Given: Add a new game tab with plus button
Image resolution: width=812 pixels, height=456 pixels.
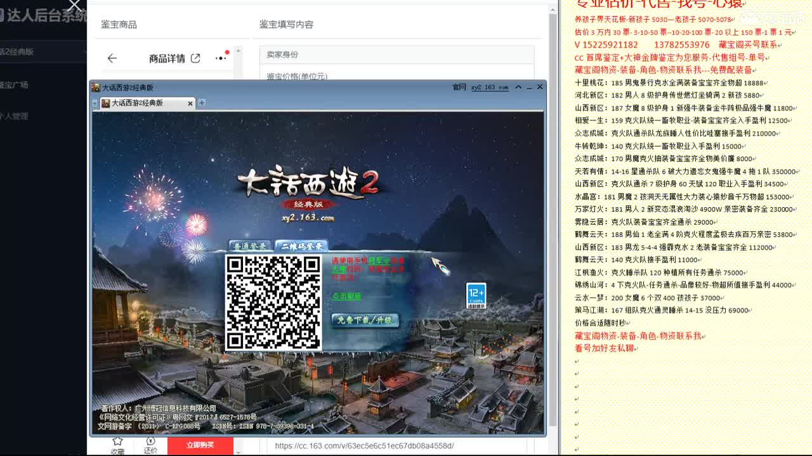Looking at the screenshot, I should [202, 103].
